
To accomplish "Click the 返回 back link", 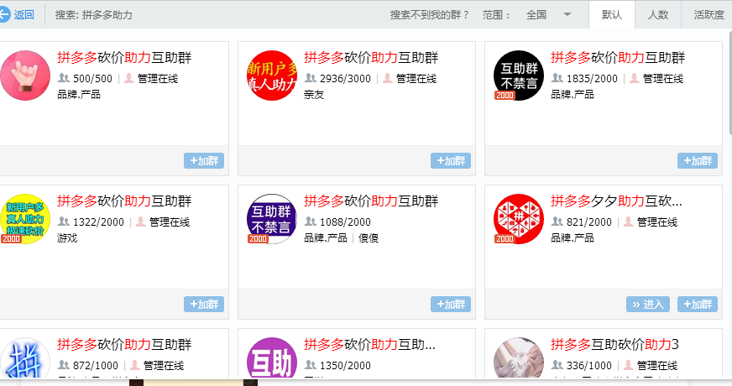I will coord(24,15).
